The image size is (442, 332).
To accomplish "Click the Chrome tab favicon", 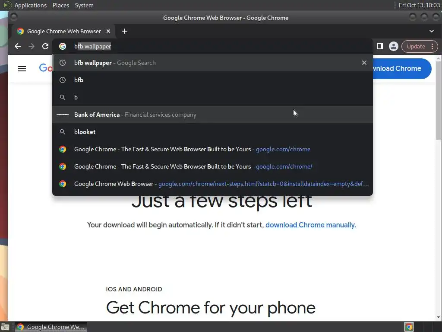I will pos(20,31).
